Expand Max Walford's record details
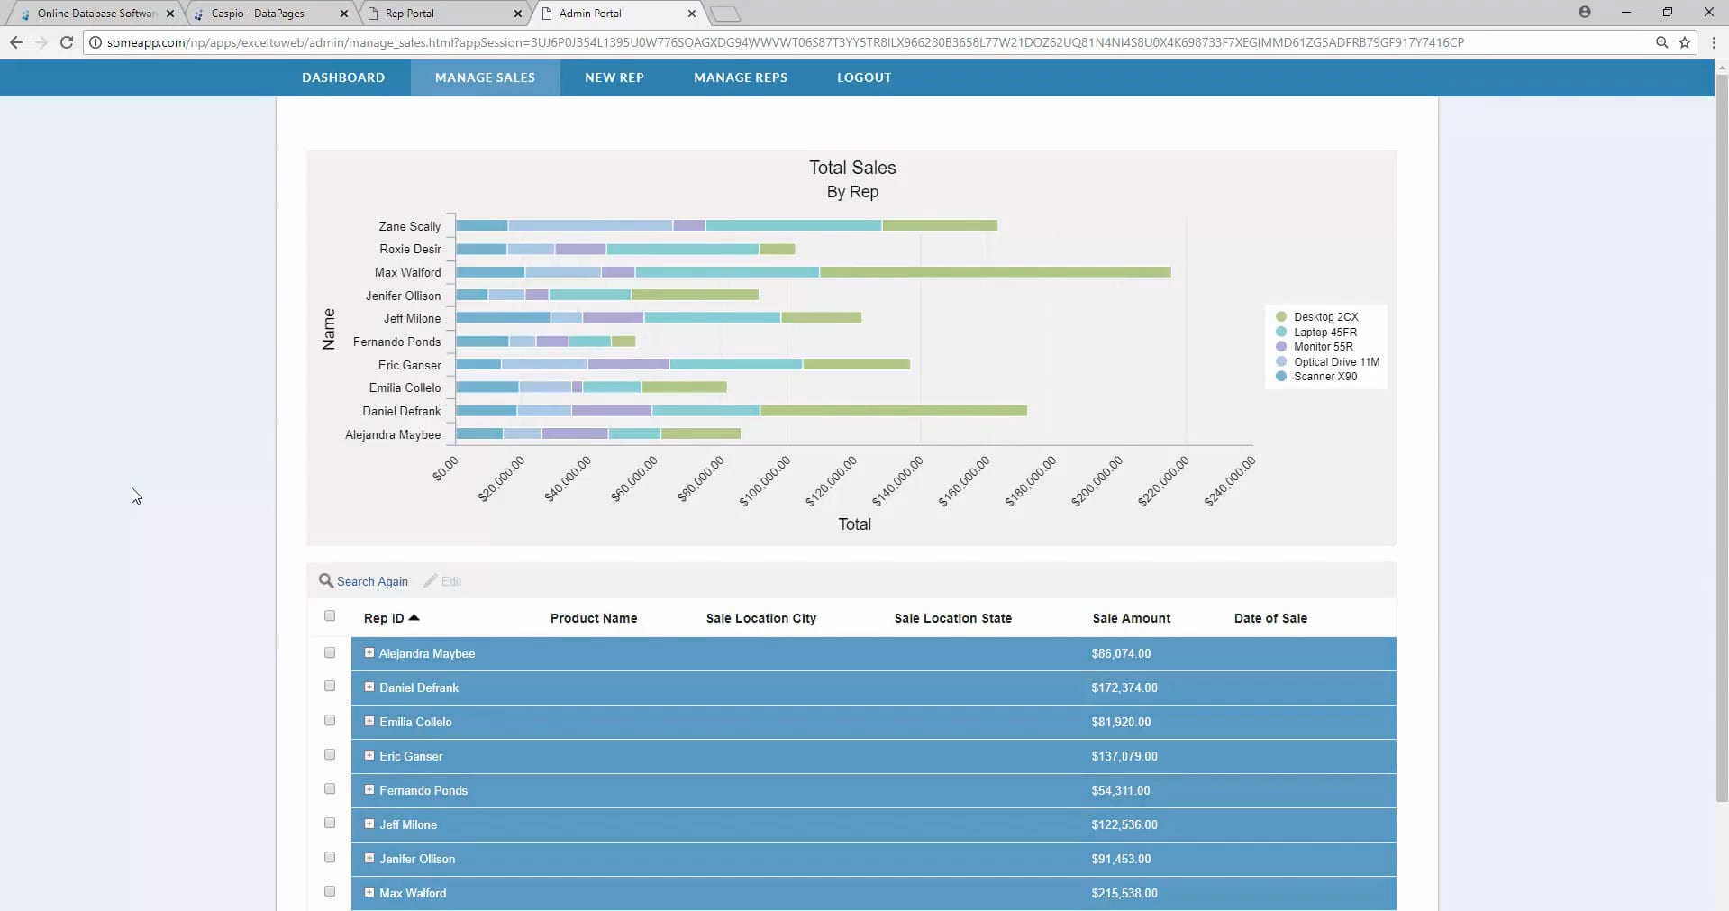Screen dimensions: 1729x911 [369, 892]
